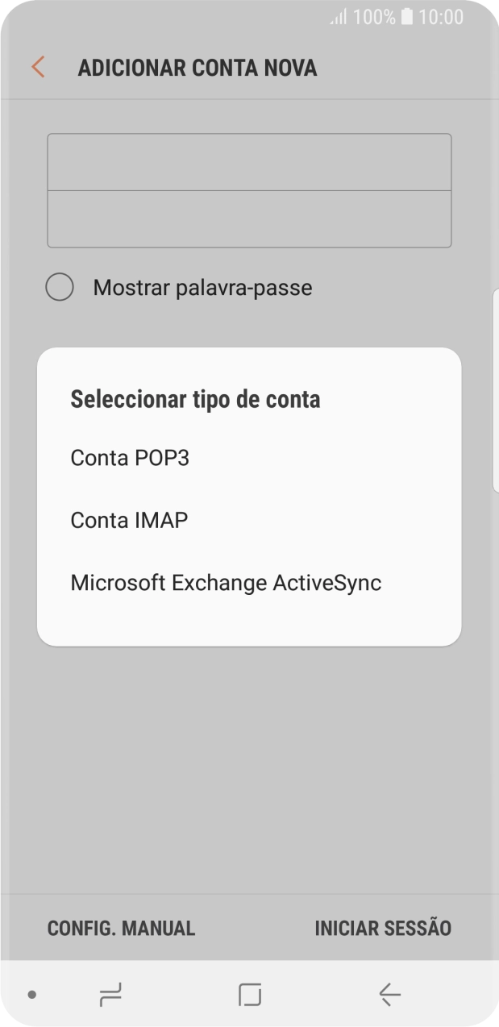
Task: Dismiss dialog by tapping outside the popup
Action: (x=249, y=766)
